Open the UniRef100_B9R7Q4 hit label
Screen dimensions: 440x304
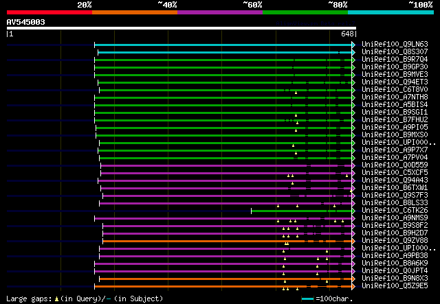pyautogui.click(x=395, y=60)
